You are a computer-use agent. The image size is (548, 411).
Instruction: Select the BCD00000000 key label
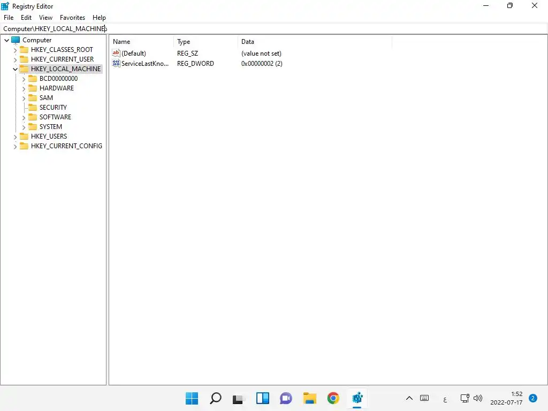58,79
